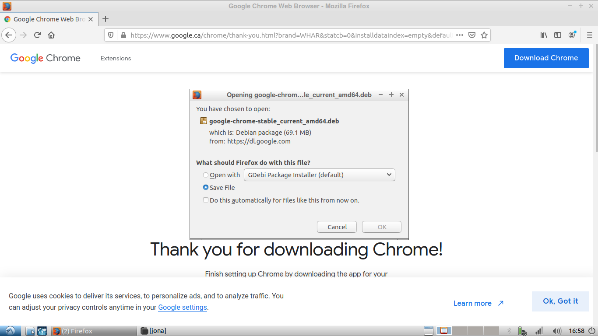Go back to the previous page
This screenshot has width=598, height=336.
(9, 35)
